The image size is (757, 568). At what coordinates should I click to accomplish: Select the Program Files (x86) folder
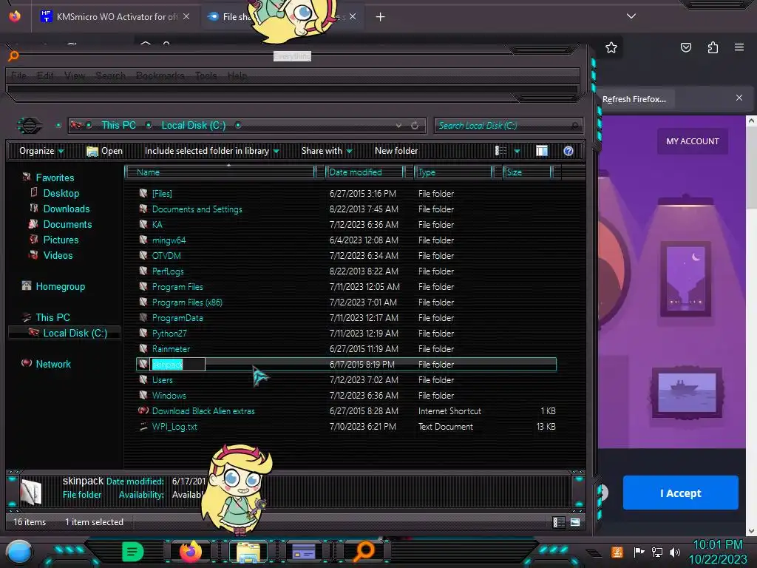point(187,302)
